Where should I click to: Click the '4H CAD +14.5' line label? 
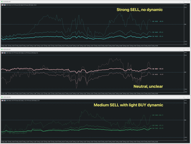point(158,115)
